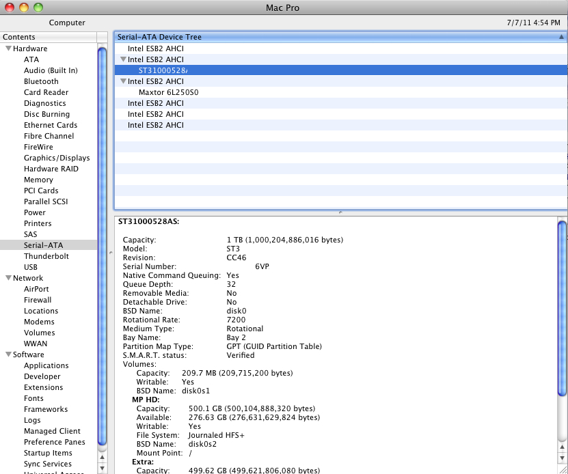Select Volumes under Network

[40, 333]
